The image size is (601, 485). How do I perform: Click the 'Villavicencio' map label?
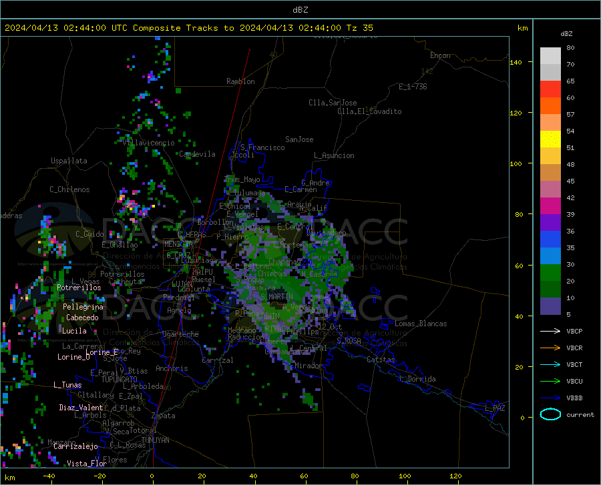pyautogui.click(x=149, y=143)
